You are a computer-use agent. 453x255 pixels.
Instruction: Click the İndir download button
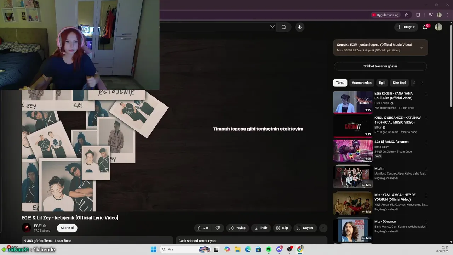click(x=261, y=228)
